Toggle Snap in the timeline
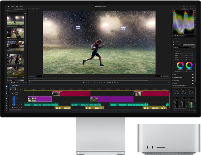The height and width of the screenshot is (155, 201). click(13, 89)
